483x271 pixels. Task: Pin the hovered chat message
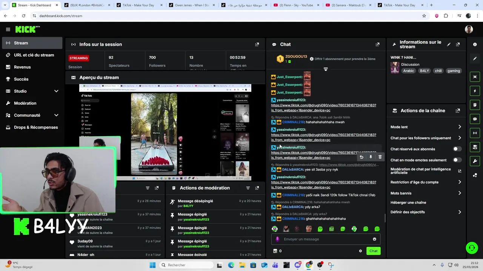tap(371, 157)
